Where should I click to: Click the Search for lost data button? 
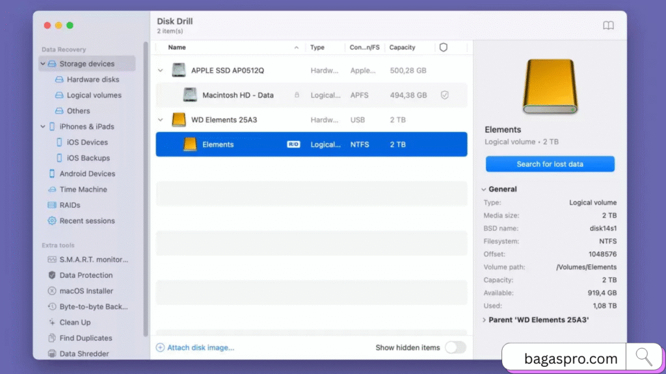point(550,164)
